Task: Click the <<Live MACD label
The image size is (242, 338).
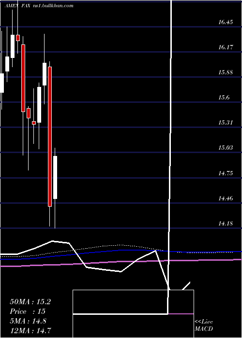Action: click(204, 325)
